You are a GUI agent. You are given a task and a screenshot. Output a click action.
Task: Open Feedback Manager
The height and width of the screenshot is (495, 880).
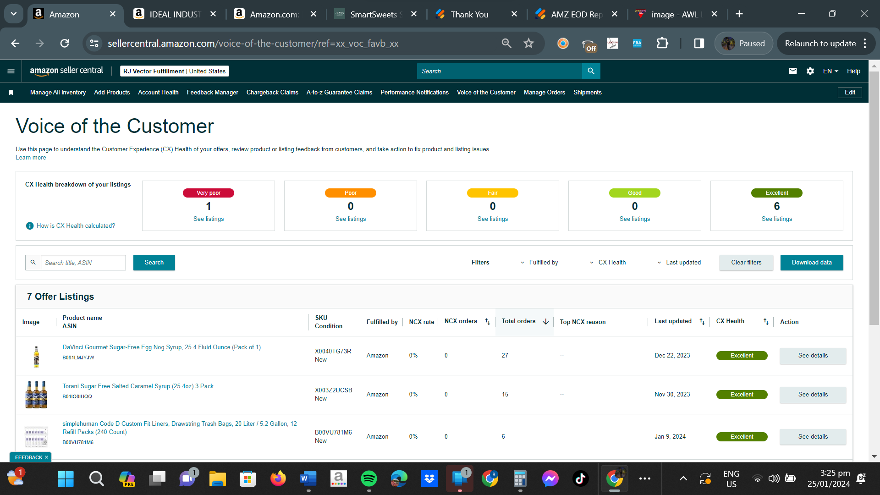coord(213,93)
